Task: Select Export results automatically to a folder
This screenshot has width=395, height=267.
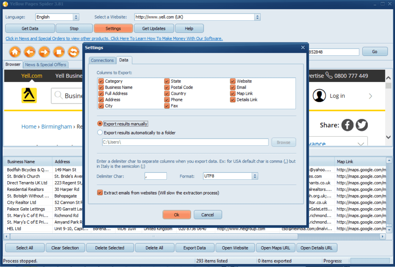Action: point(100,133)
